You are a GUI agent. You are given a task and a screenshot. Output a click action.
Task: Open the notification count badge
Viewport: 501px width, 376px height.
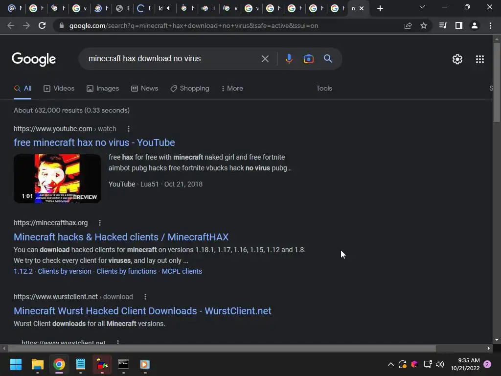click(x=487, y=364)
